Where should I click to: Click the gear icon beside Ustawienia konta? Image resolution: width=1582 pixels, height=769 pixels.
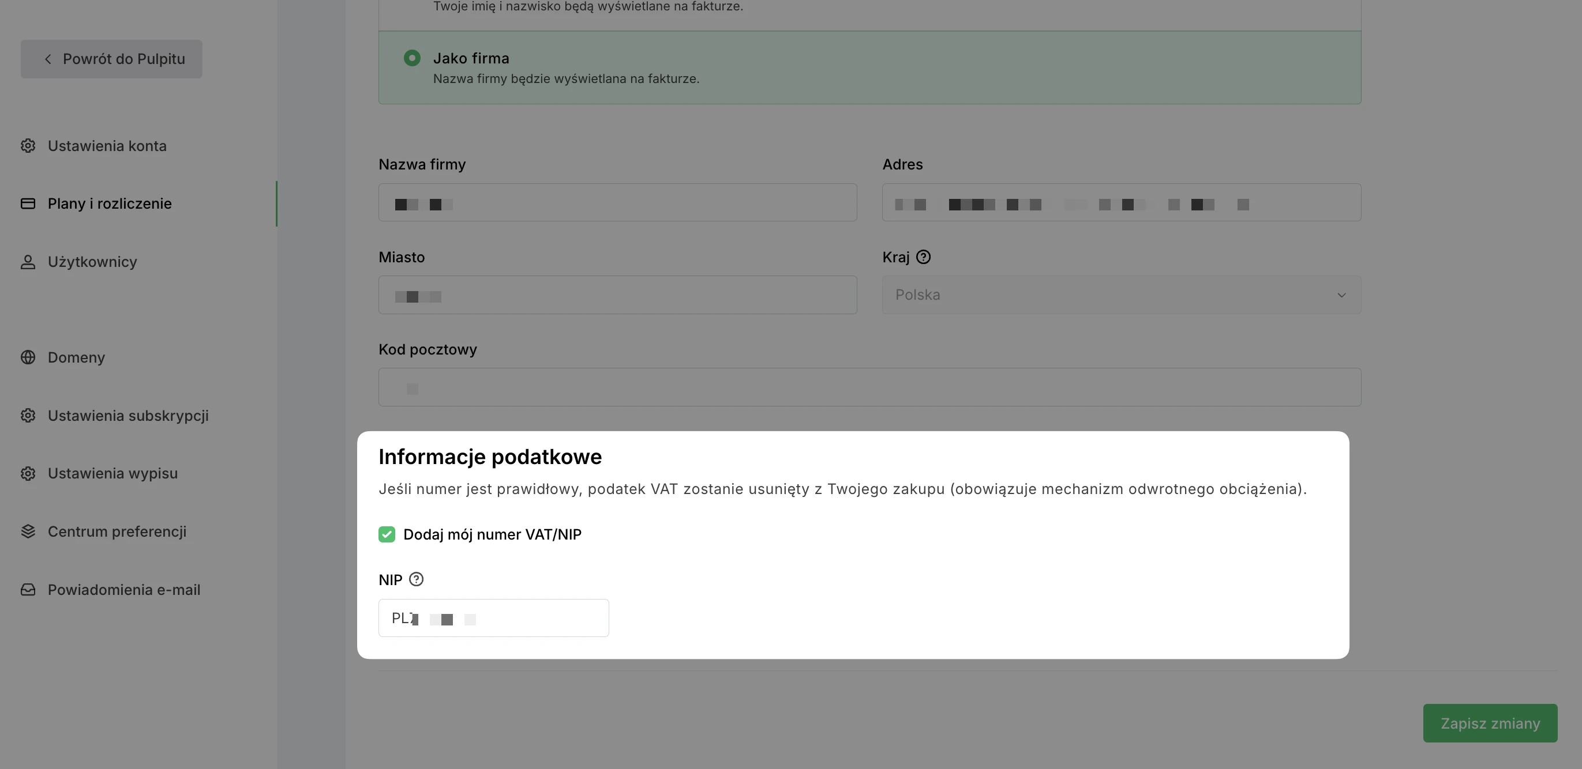click(x=28, y=146)
